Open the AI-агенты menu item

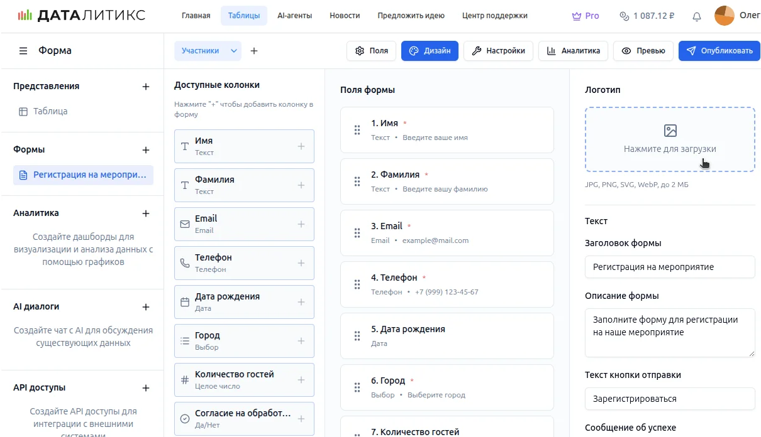tap(294, 16)
